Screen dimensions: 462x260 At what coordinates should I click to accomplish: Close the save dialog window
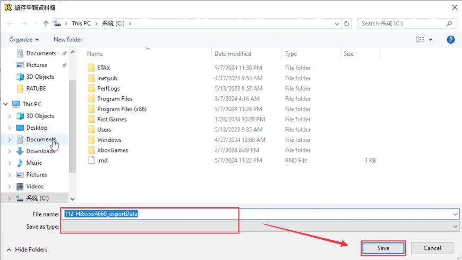[x=455, y=7]
